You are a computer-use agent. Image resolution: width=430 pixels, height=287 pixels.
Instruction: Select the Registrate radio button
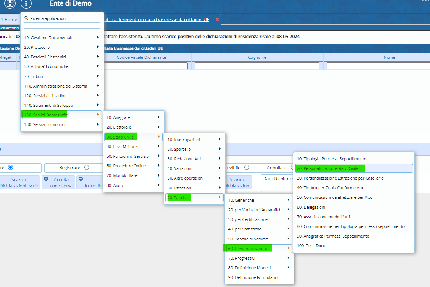[86, 167]
